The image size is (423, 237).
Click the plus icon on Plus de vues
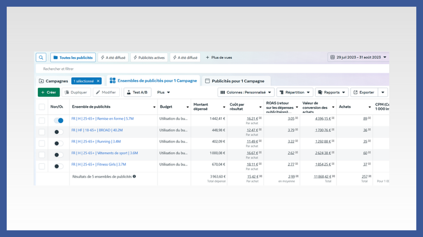[x=208, y=57]
